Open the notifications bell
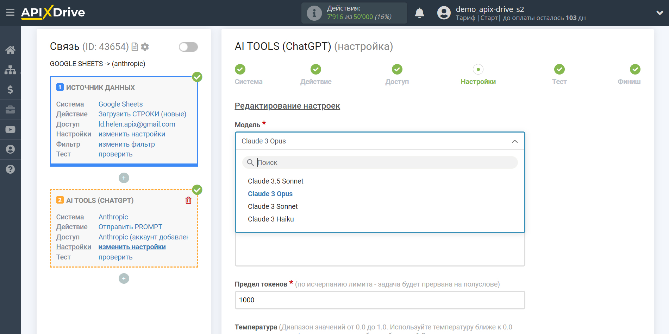This screenshot has width=669, height=334. 419,13
